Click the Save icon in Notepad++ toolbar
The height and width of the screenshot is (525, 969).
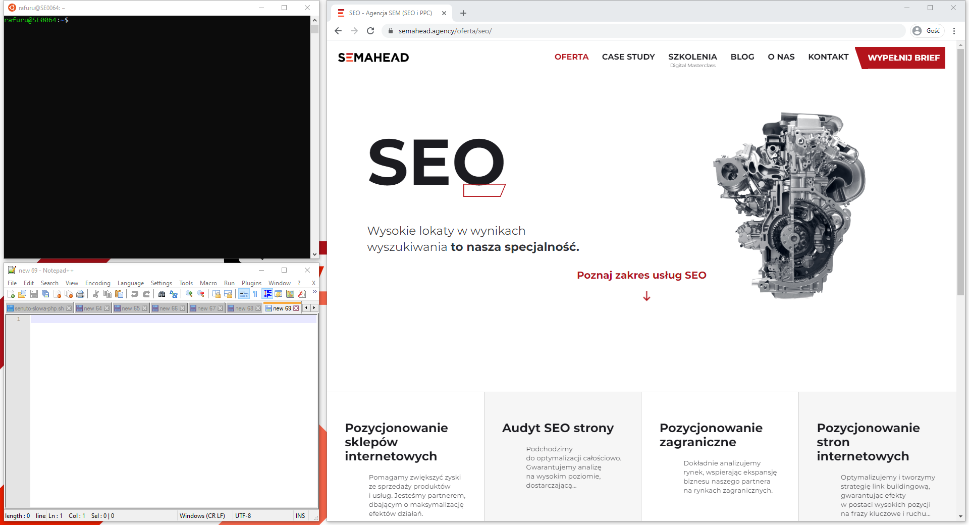[x=34, y=294]
